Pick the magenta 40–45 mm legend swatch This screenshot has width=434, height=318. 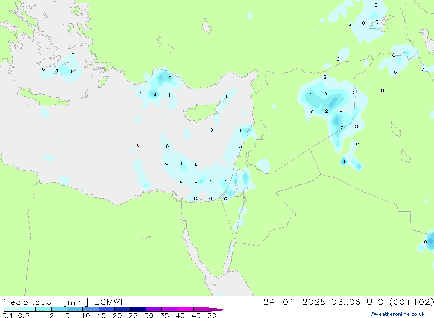click(185, 309)
